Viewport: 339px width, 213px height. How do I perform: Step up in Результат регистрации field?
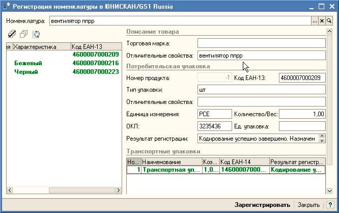[x=322, y=136]
